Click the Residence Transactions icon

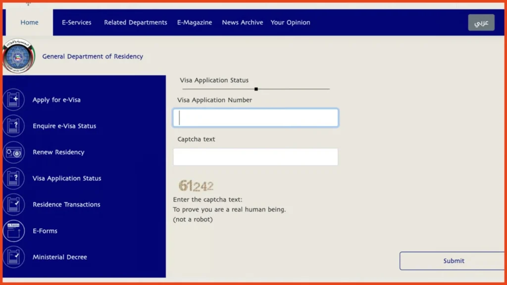[x=13, y=204]
